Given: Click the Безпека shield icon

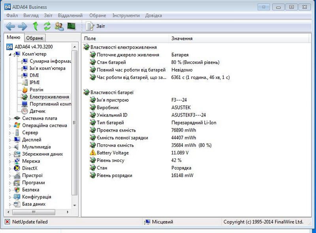Looking at the screenshot, I should tap(17, 190).
